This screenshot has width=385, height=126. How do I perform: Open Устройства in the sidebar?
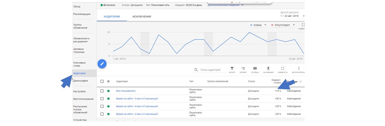(x=80, y=120)
